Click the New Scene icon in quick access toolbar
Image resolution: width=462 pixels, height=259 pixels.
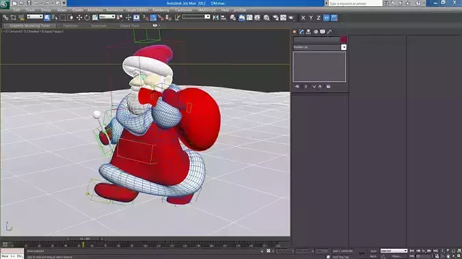pos(14,3)
